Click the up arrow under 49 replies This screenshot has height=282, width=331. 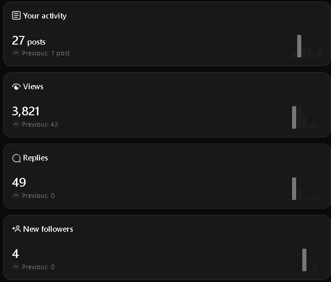coord(16,196)
